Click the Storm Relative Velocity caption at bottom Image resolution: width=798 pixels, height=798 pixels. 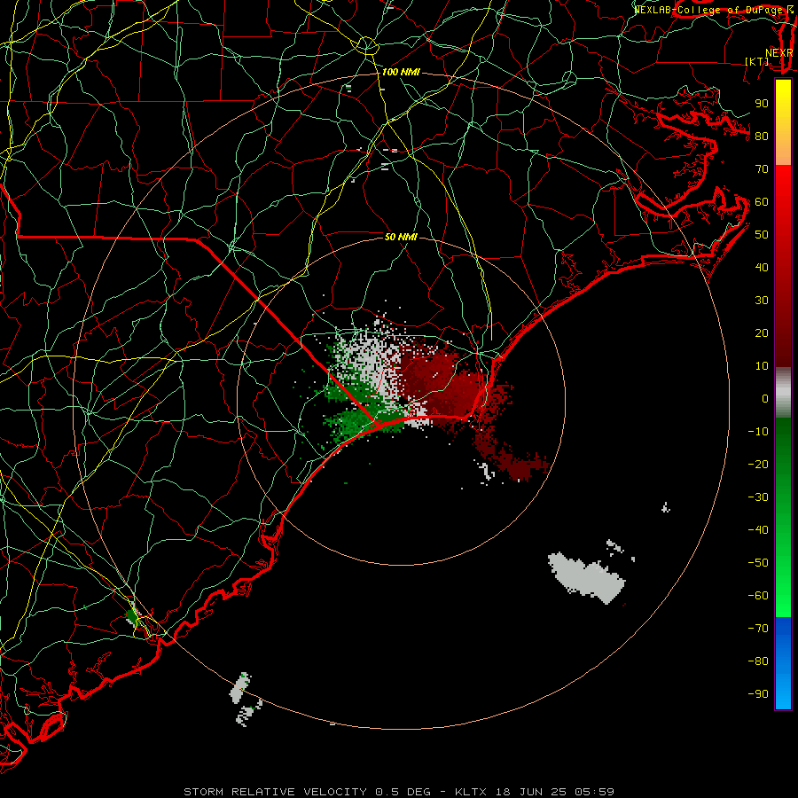399,792
